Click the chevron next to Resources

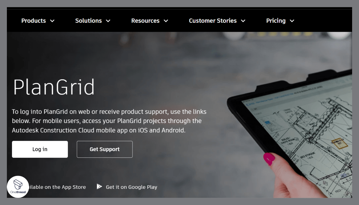[166, 21]
